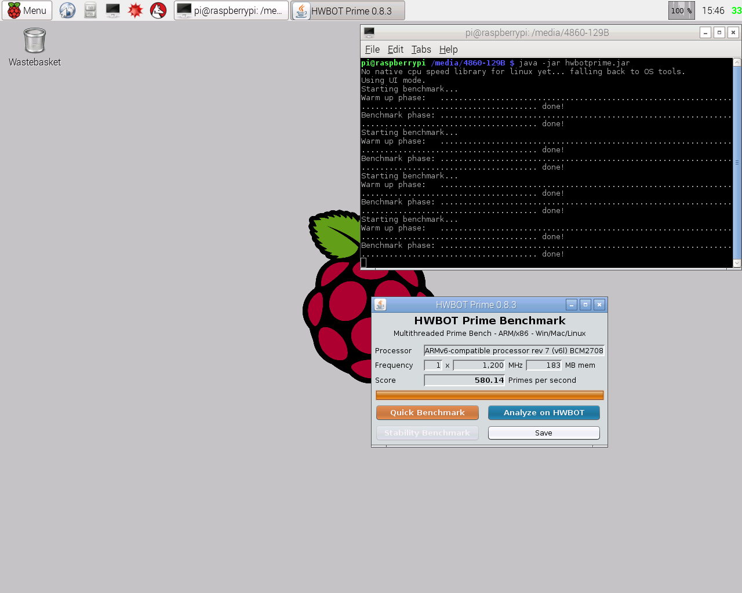Image resolution: width=742 pixels, height=593 pixels.
Task: Click the java -jar hwbotprime.jar command line
Action: tap(574, 63)
